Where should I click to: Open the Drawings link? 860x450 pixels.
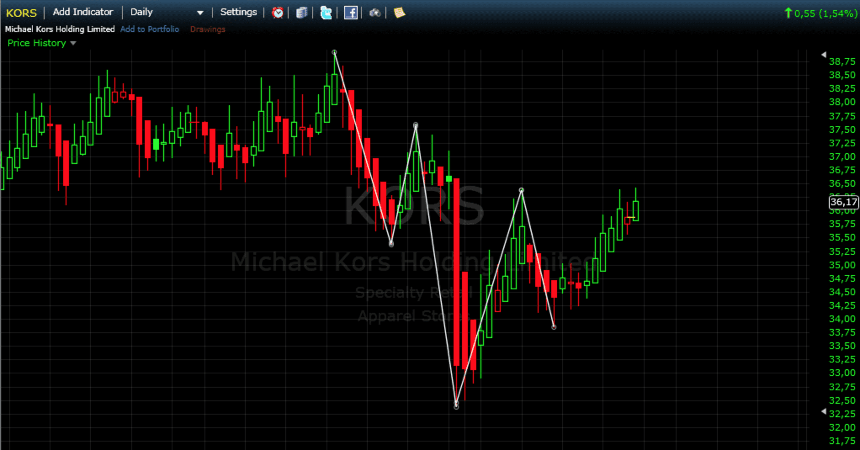(208, 29)
